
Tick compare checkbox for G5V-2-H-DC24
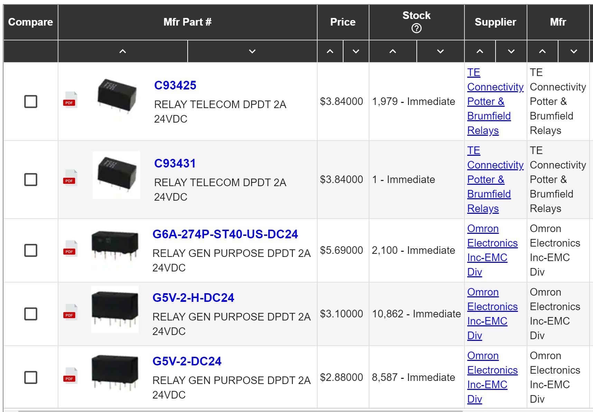coord(31,314)
